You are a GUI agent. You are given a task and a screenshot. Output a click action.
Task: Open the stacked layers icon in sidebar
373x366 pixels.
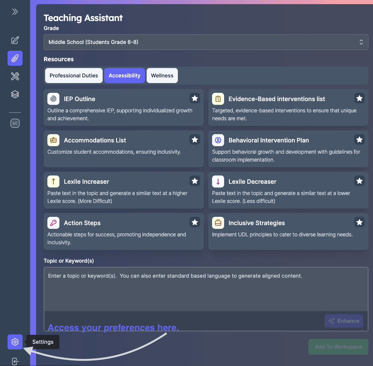(x=15, y=94)
